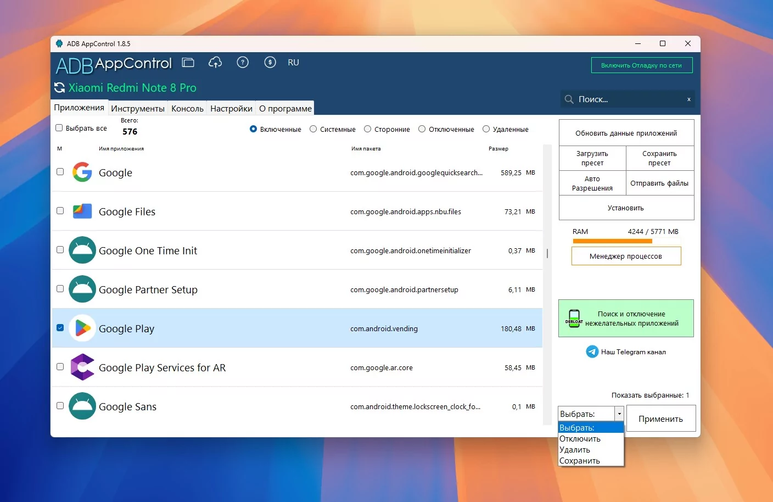Open the help question mark icon
This screenshot has width=773, height=502.
tap(243, 63)
